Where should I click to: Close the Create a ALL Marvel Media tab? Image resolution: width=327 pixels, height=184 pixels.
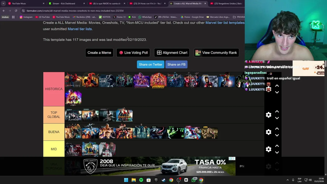tap(205, 4)
